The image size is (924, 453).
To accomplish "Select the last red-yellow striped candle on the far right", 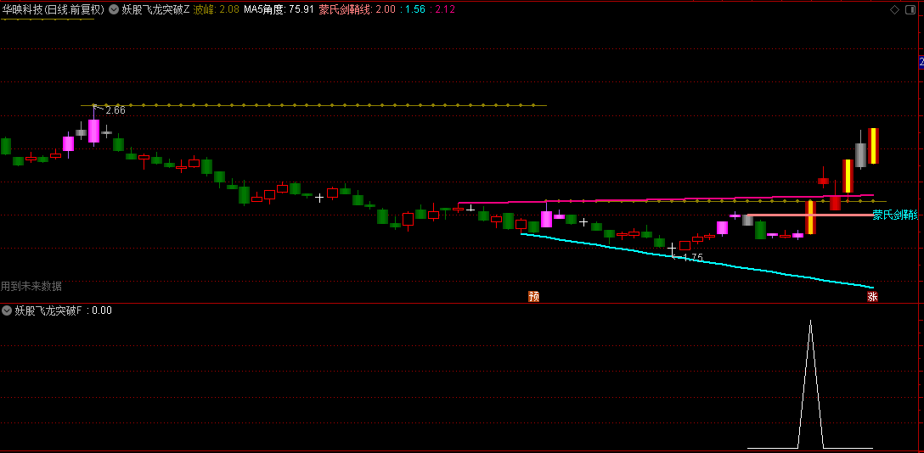I will pyautogui.click(x=873, y=146).
